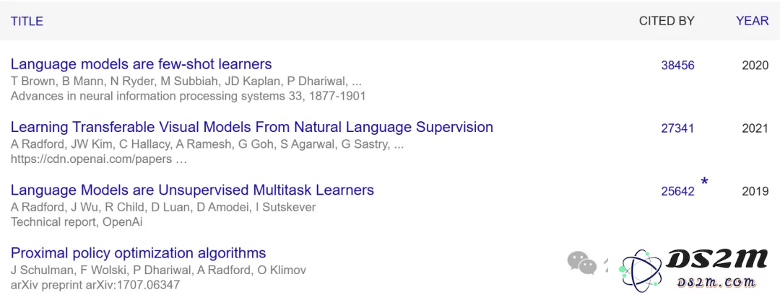Open 'Language Models are Unsupervised Multitask Learners' paper
The image size is (780, 295).
(x=192, y=190)
